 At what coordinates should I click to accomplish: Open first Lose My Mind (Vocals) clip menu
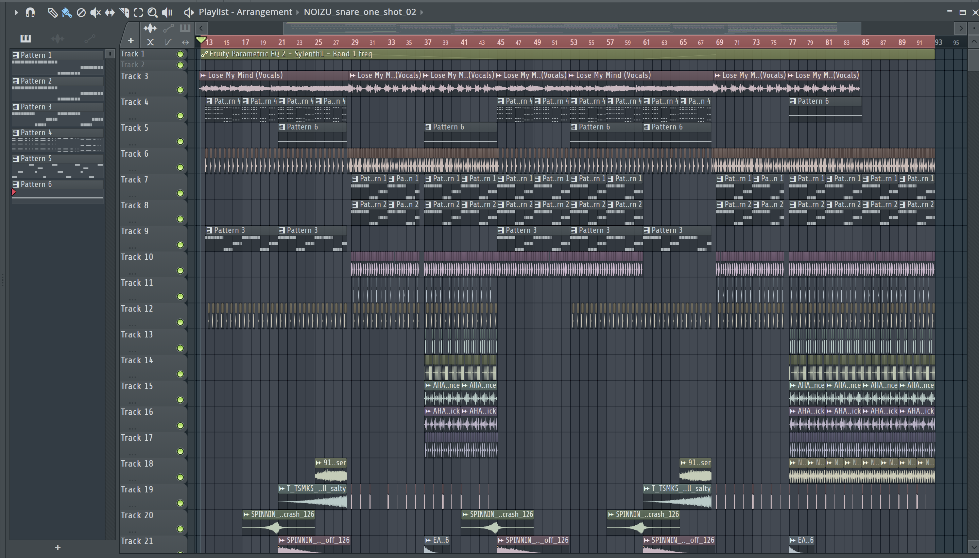[203, 75]
